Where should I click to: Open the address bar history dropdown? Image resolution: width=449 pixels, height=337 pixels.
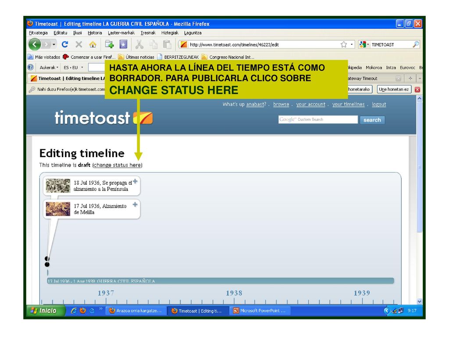[x=352, y=44]
